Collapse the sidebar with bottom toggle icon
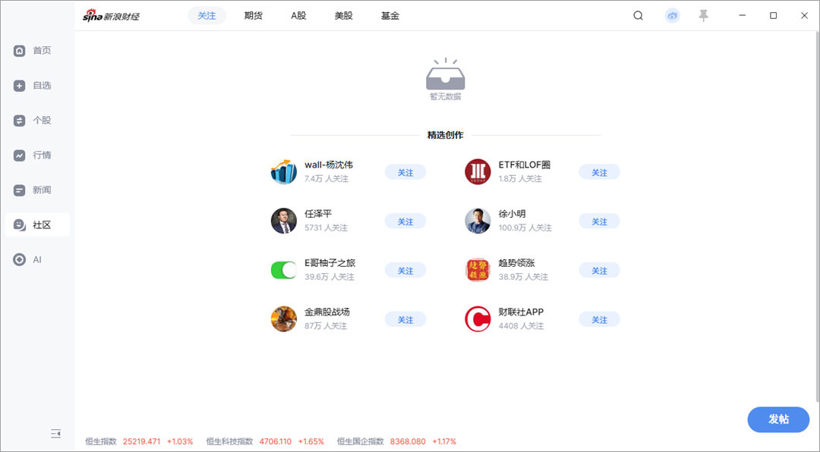This screenshot has height=452, width=820. (x=56, y=433)
